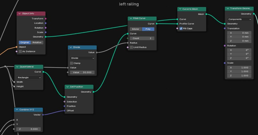Click the Rotation Z field
Viewport: 258px width, 135px height.
point(239,58)
